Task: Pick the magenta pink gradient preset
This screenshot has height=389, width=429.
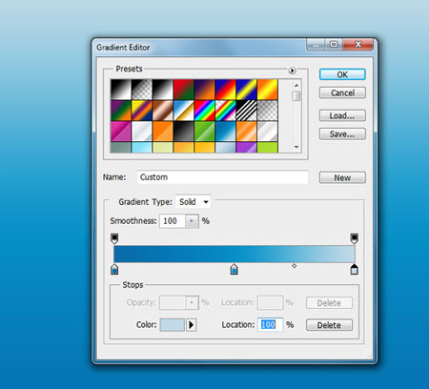Action: point(121,132)
